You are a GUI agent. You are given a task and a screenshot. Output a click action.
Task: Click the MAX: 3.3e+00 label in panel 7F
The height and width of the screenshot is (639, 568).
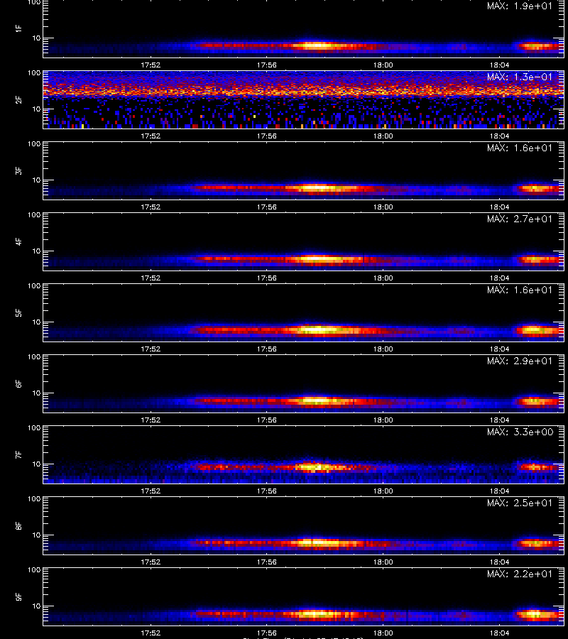click(520, 432)
